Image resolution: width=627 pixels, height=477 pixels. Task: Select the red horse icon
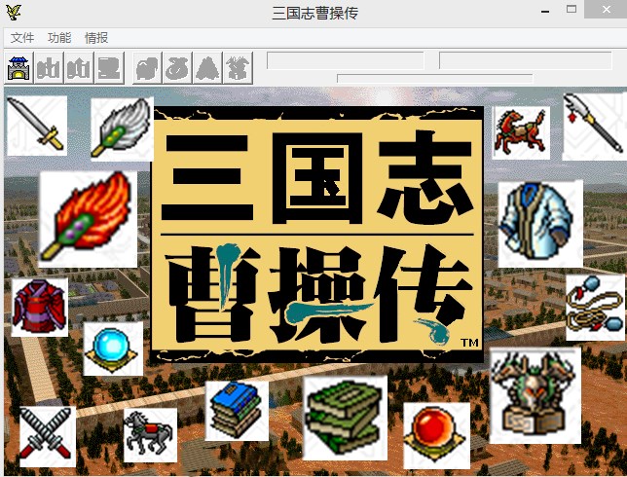[x=521, y=132]
